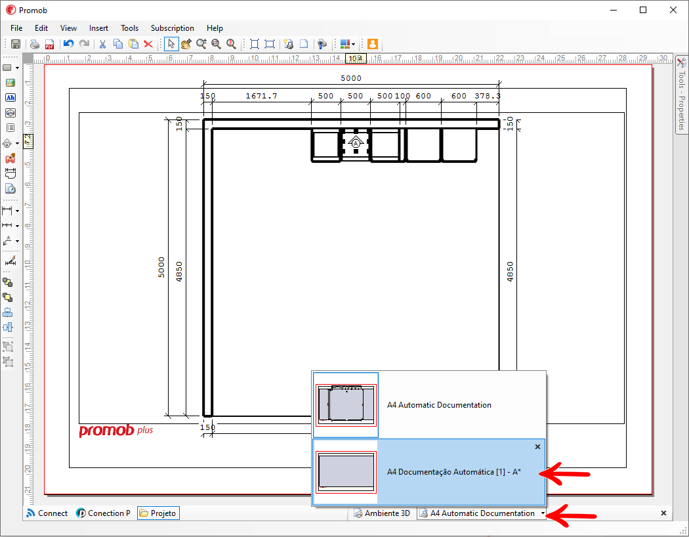The image size is (689, 537).
Task: Cut the selection with the scissors icon
Action: (x=103, y=44)
